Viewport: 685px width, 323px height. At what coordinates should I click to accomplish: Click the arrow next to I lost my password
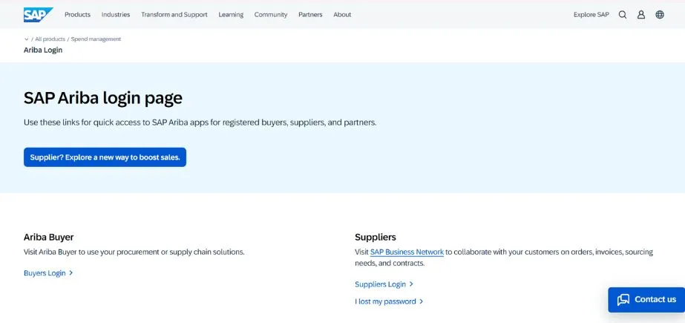point(421,301)
